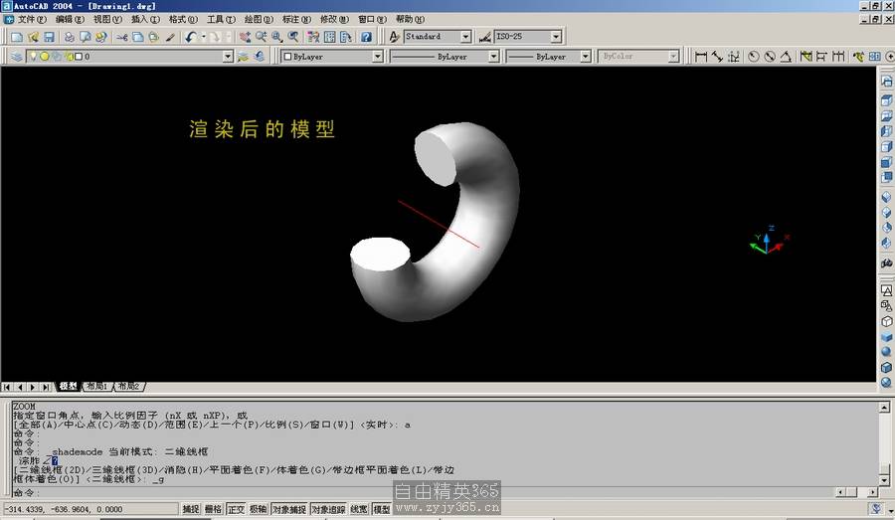The width and height of the screenshot is (895, 520).
Task: Toggle the 捕捉 snap mode
Action: tap(191, 509)
